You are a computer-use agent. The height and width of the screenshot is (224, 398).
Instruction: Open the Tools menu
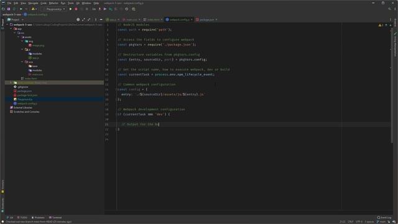[70, 3]
